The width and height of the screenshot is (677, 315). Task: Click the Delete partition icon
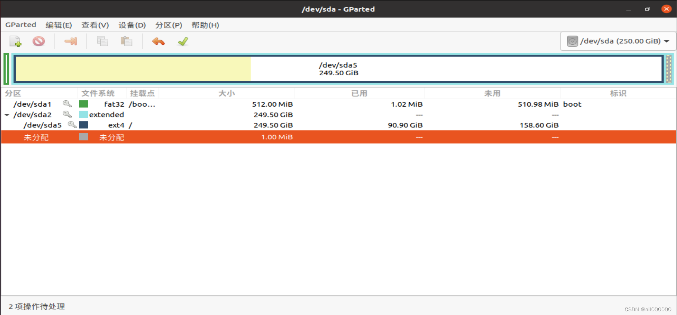38,41
